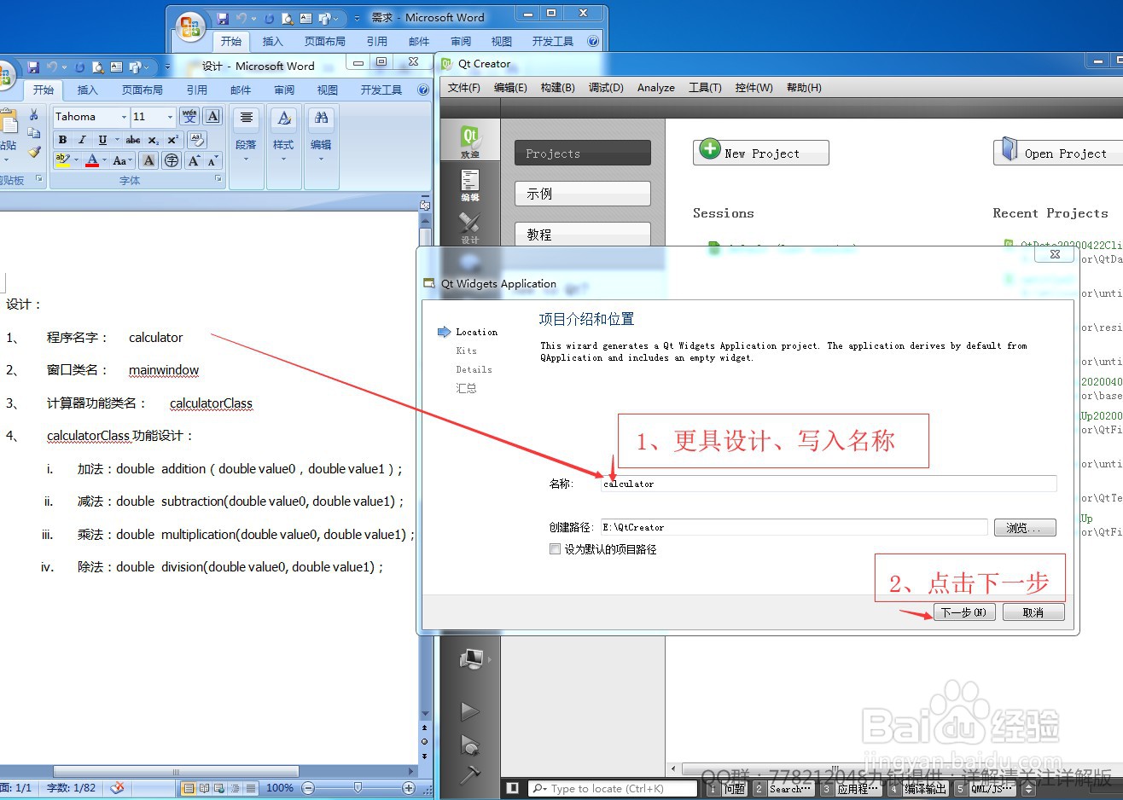
Task: Apply strikethrough formatting in Word
Action: (x=133, y=140)
